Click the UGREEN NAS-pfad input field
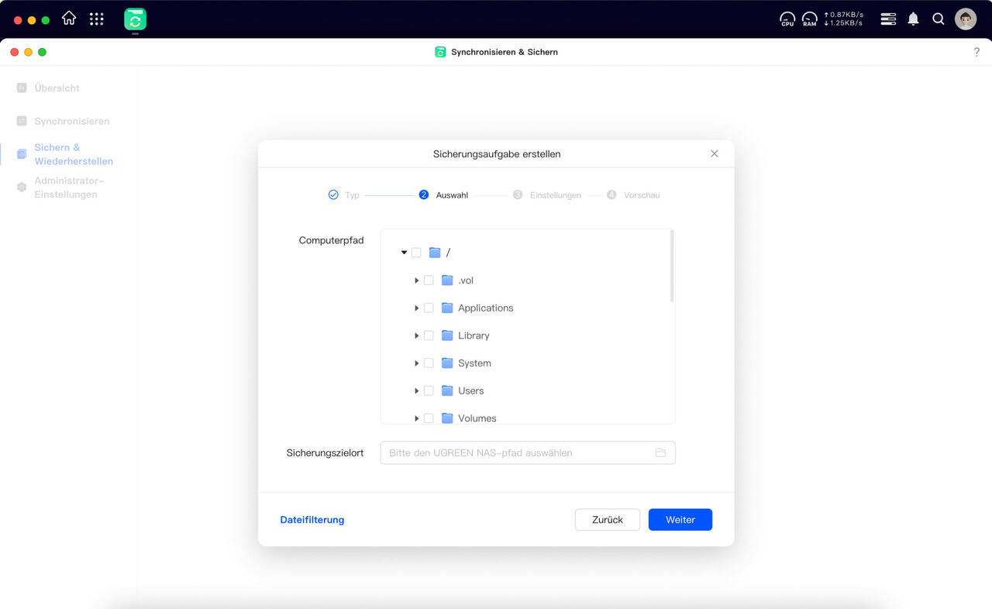Viewport: 992px width, 609px height. click(528, 452)
